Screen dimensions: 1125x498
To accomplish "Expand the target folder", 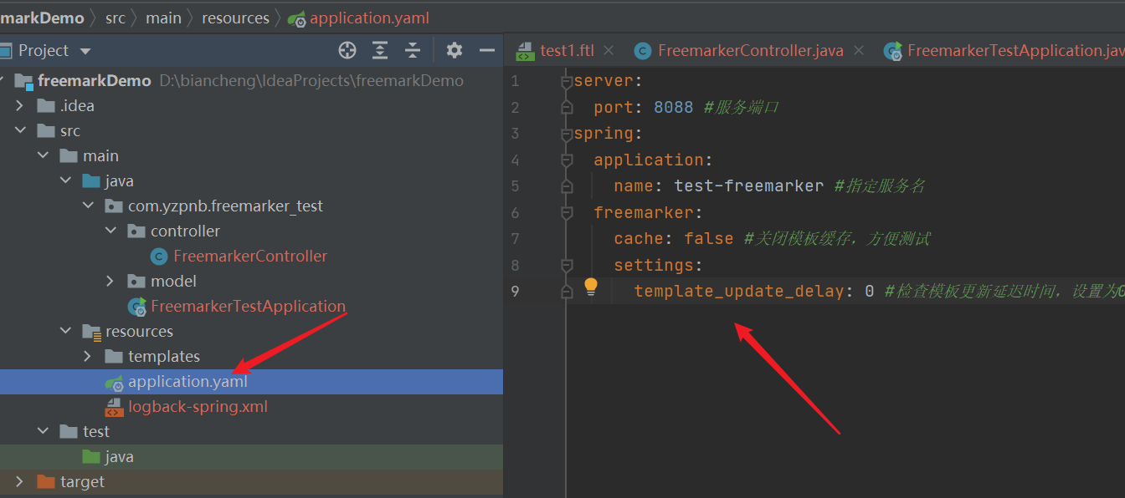I will 20,482.
